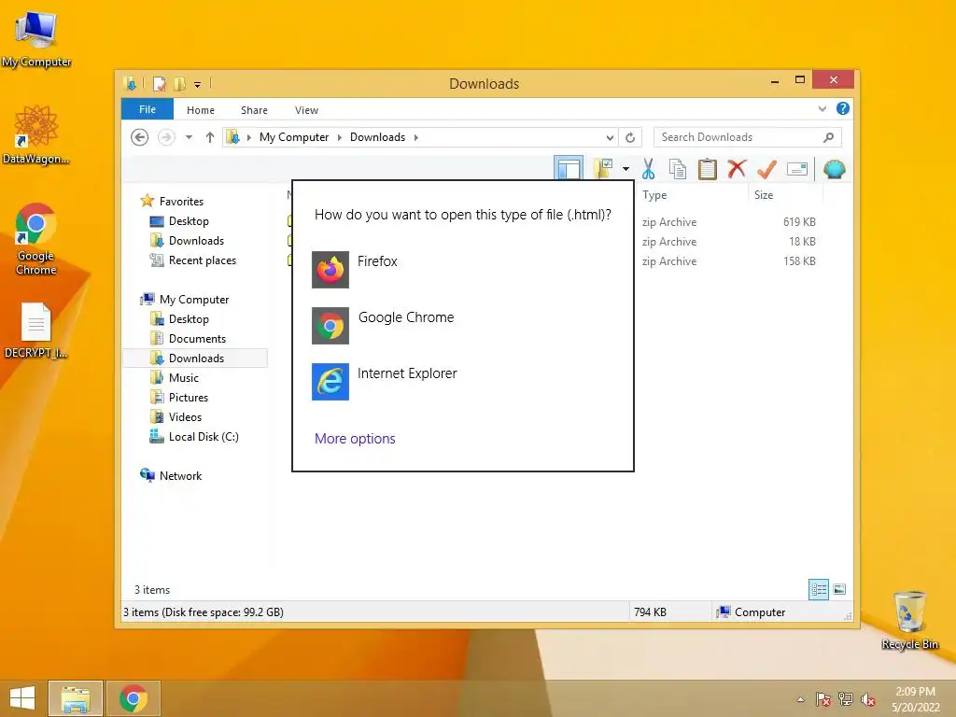Screen dimensions: 956x717
Task: Open Documents in the navigation pane
Action: point(197,338)
